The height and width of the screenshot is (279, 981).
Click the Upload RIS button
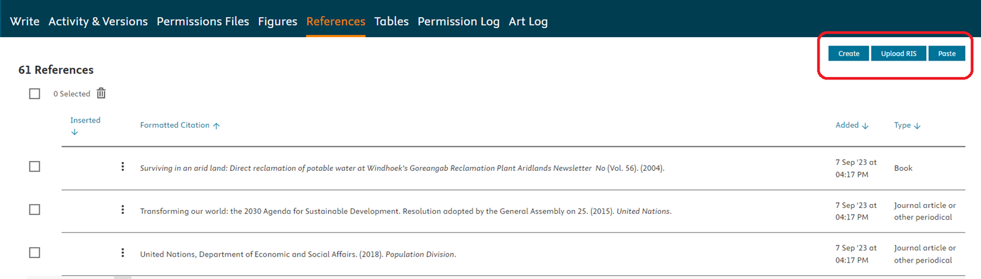tap(899, 53)
